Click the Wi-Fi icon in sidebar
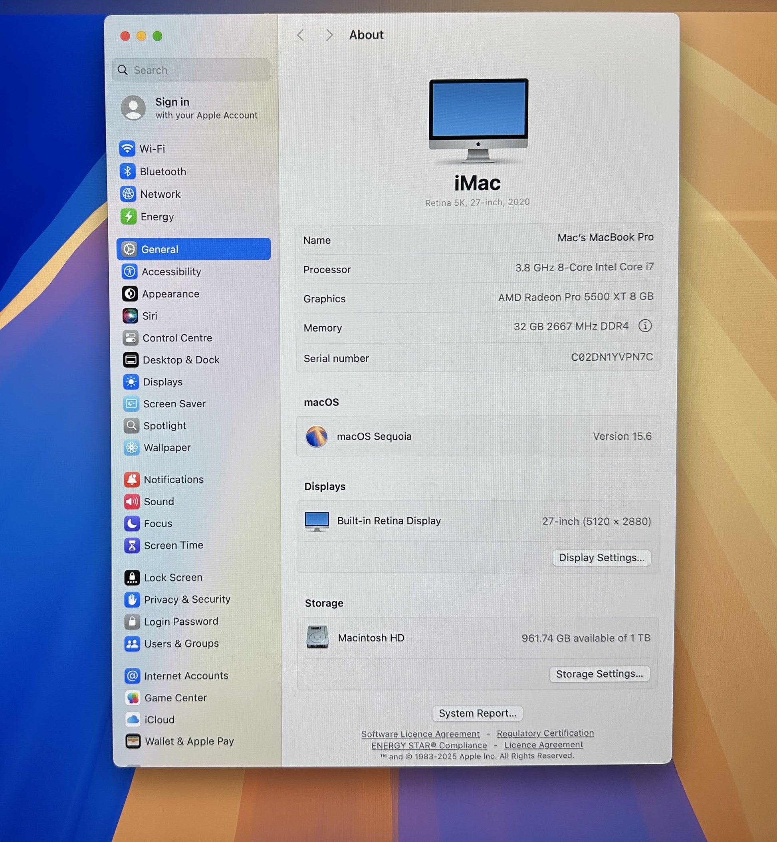 (127, 149)
